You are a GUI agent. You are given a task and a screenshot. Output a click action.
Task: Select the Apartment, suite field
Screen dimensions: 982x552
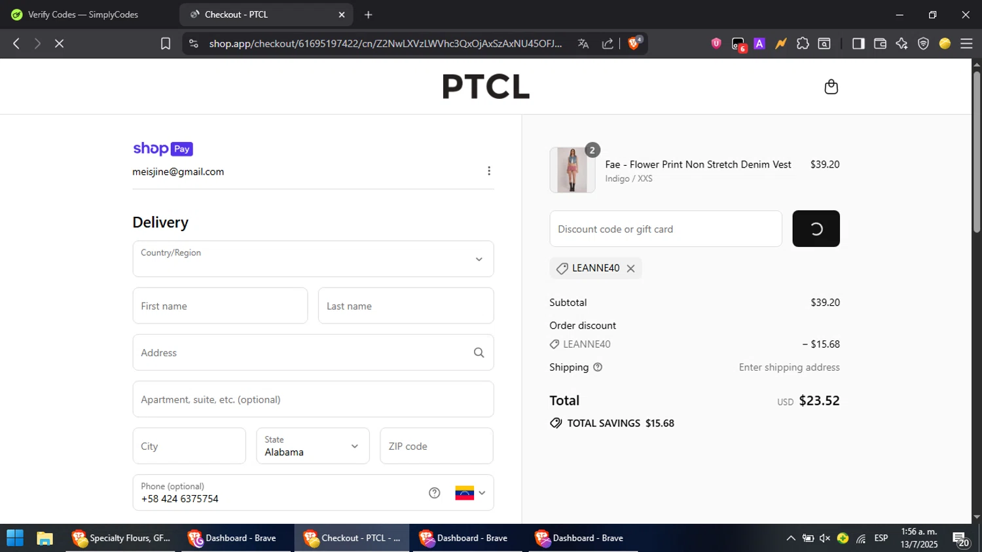point(313,399)
